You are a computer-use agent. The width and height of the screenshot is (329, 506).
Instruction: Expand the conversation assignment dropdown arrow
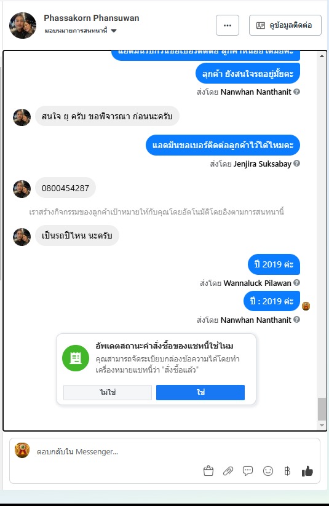pos(114,31)
